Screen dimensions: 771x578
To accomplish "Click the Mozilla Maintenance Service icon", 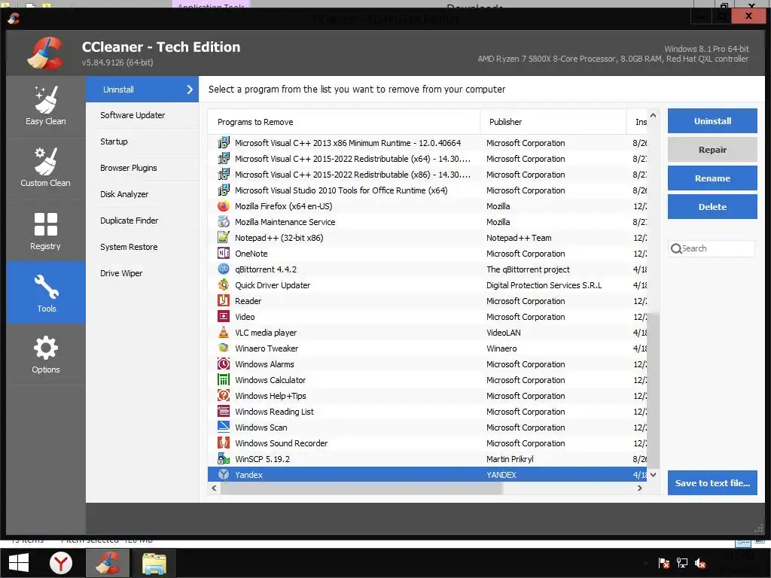I will coord(223,222).
